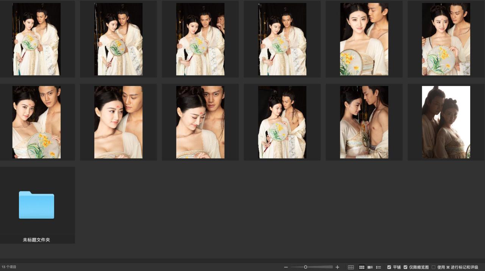Screen dimensions: 485x271
Task: Select the first thumbnail in the top row
Action: tap(36, 39)
